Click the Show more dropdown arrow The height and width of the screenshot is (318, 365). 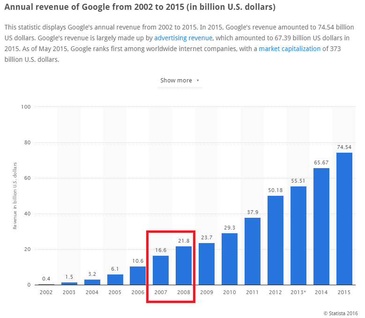pos(198,81)
